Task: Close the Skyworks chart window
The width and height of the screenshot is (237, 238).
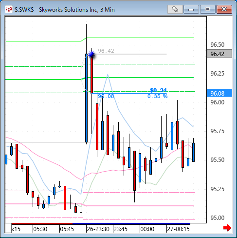Action: coord(224,9)
